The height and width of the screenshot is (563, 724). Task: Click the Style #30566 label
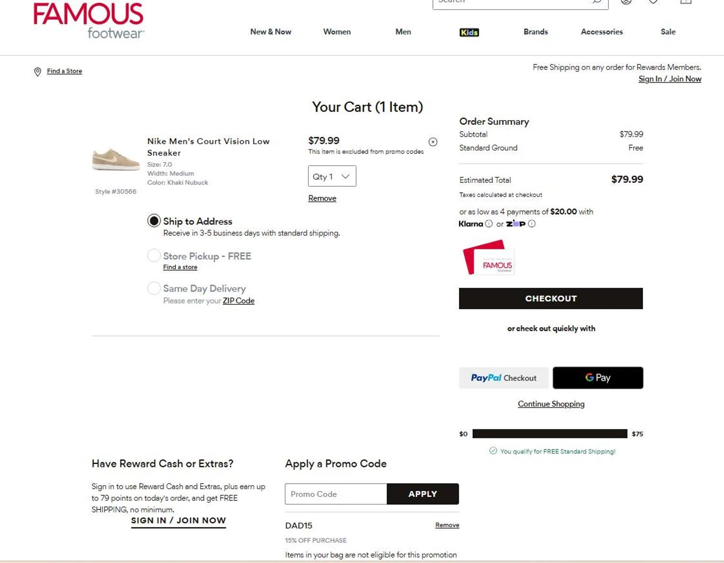pos(116,192)
